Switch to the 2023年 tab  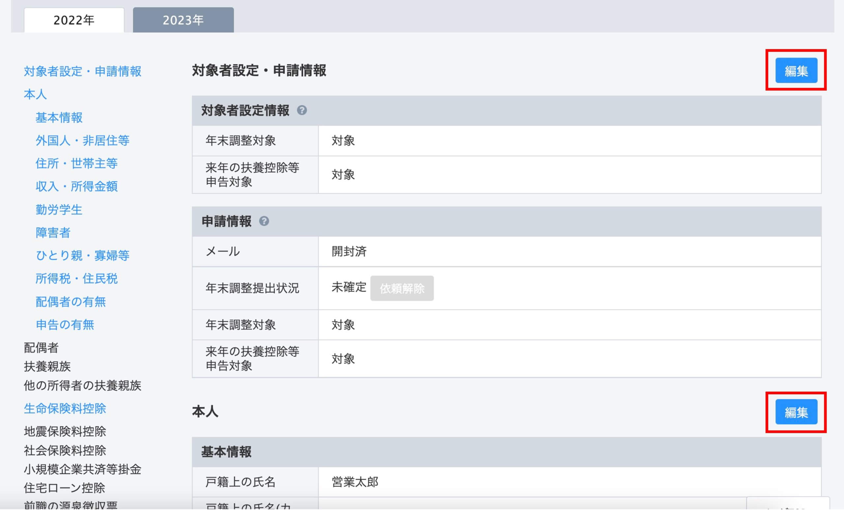point(183,20)
